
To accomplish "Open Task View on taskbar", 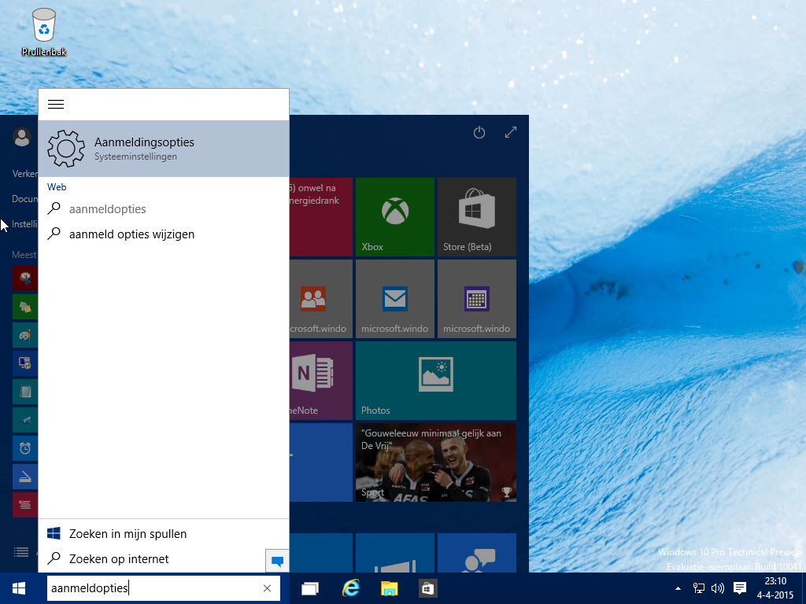I will pyautogui.click(x=310, y=588).
